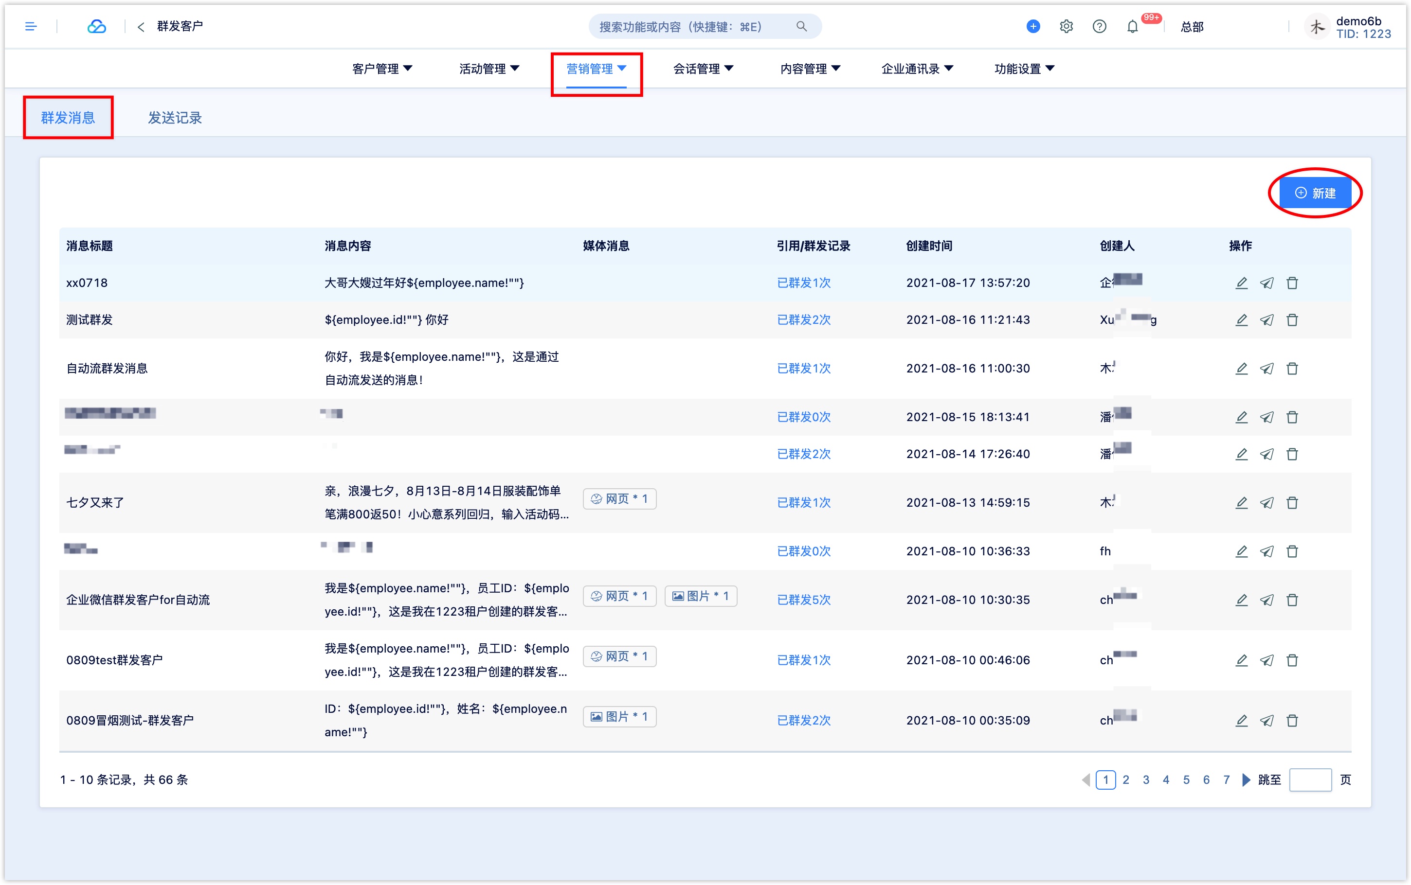Screen dimensions: 1411x885
Task: Click 图片 * 1 tag in 0809冒烟测试 row
Action: tap(619, 716)
